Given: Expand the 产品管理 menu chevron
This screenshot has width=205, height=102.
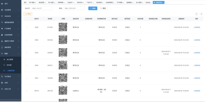Looking at the screenshot, I should 18,29.
